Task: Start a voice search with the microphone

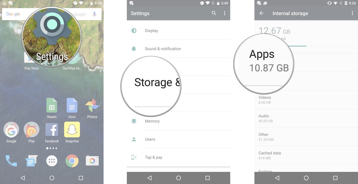Action: pyautogui.click(x=95, y=13)
